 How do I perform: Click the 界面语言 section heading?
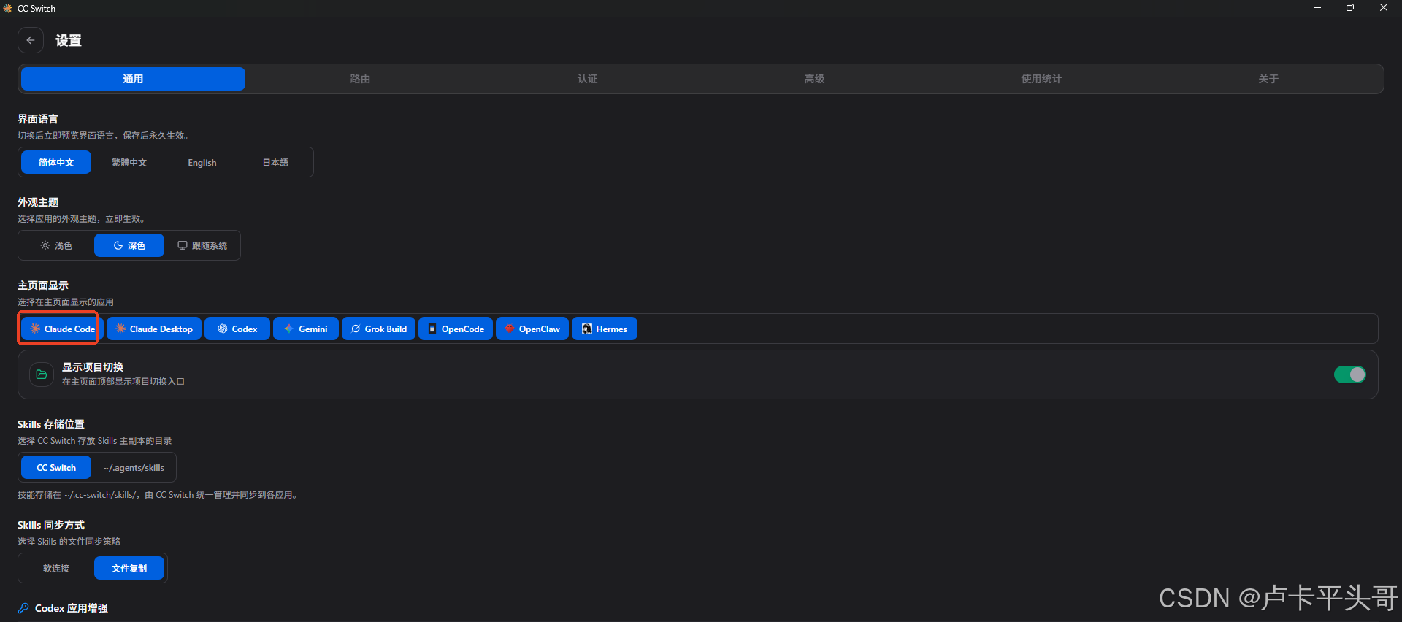[x=38, y=119]
